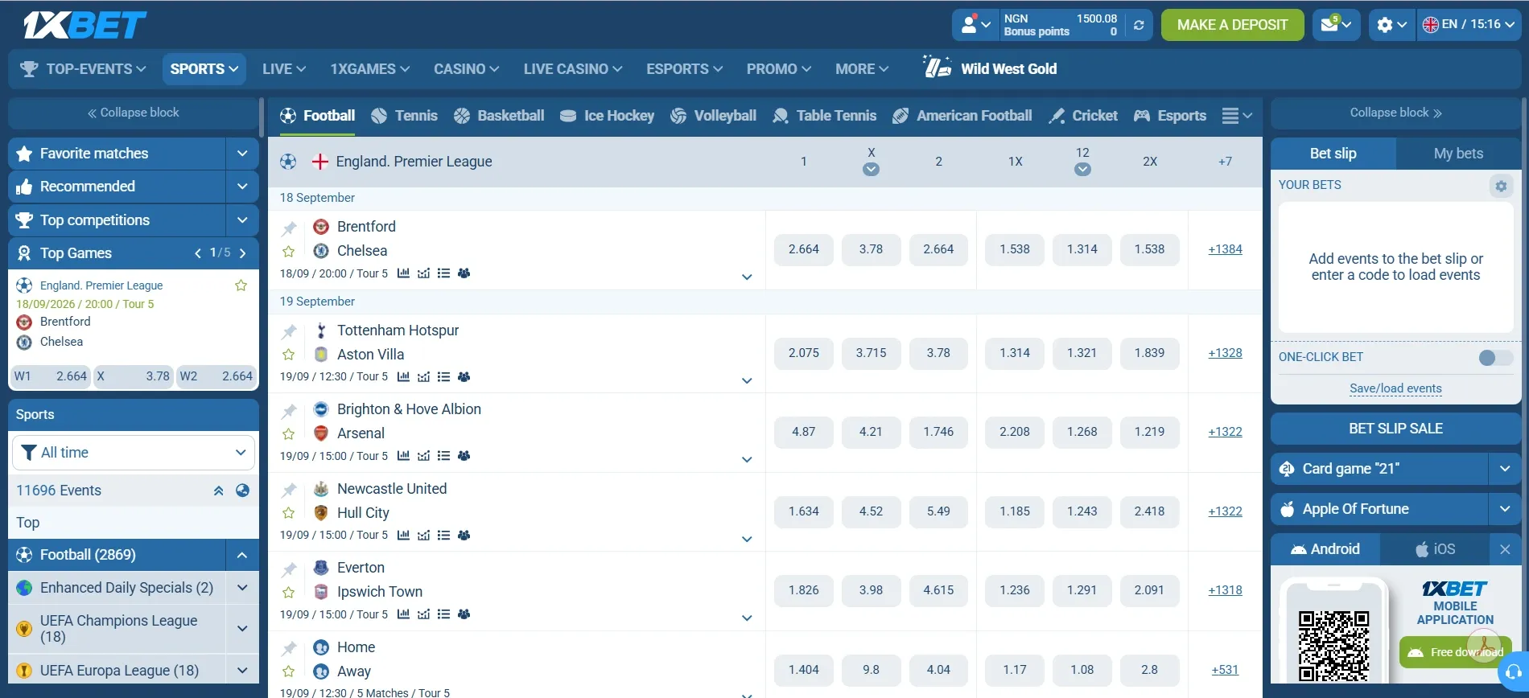Select the iOS app tab
The image size is (1529, 698).
pos(1435,549)
